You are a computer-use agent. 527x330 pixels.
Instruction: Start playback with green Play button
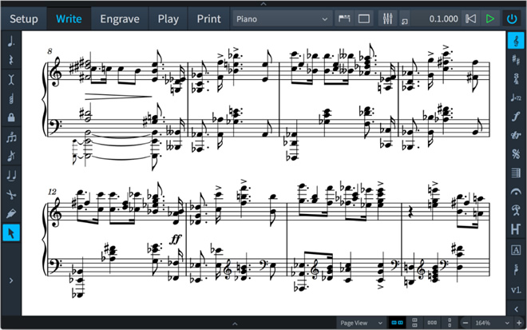[x=490, y=19]
